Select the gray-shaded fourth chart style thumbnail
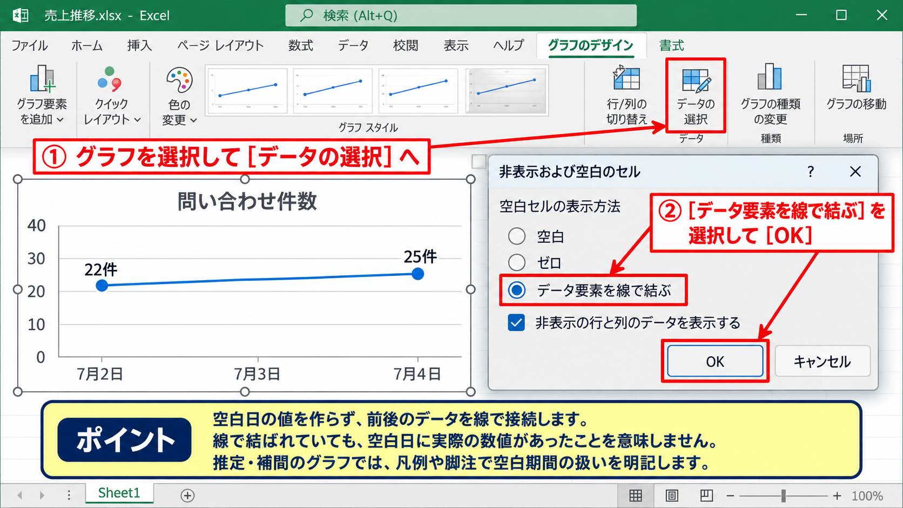 coord(506,91)
